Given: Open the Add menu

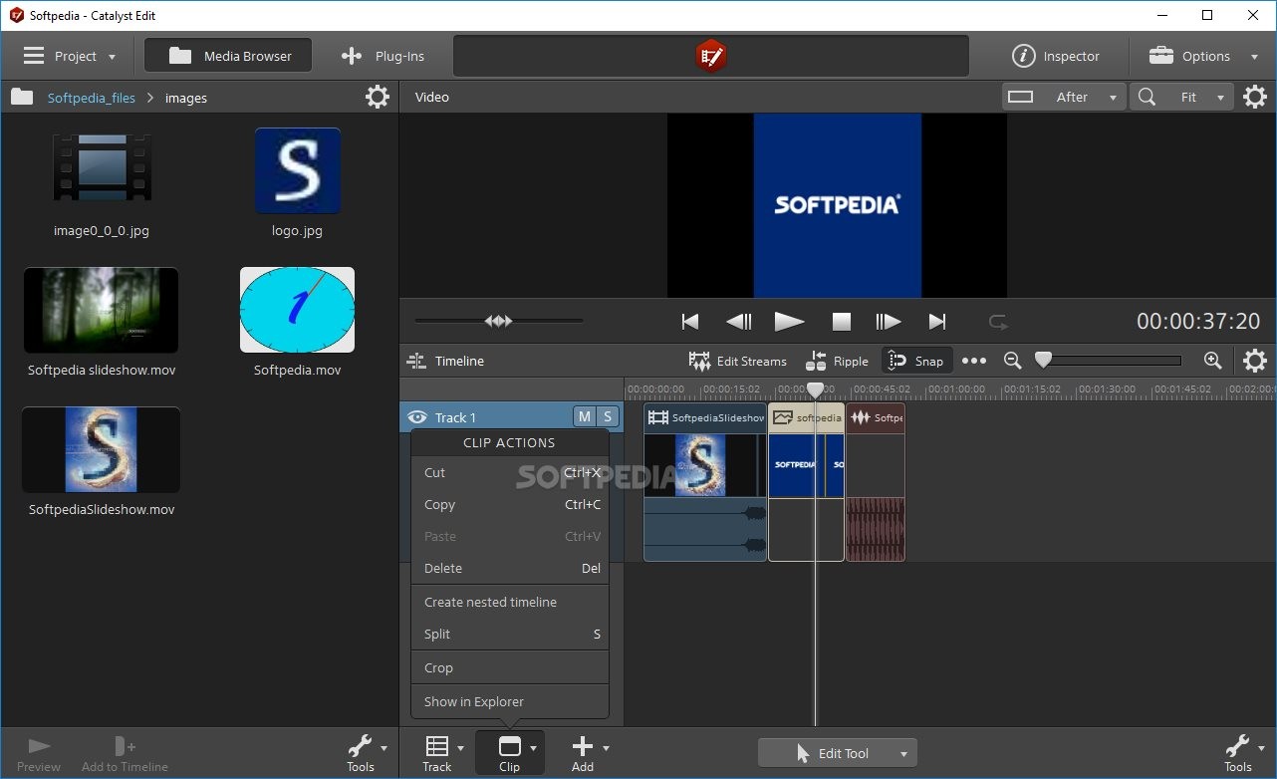Looking at the screenshot, I should [588, 753].
